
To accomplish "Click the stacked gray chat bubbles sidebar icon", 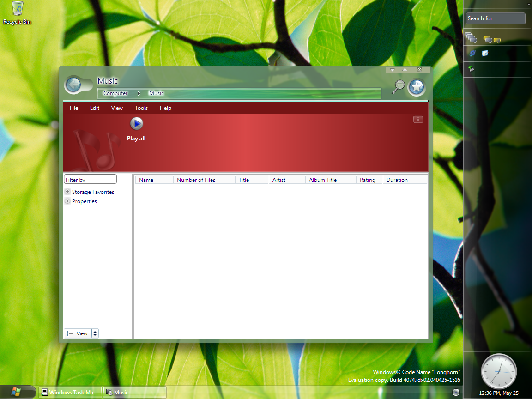I will coord(471,38).
